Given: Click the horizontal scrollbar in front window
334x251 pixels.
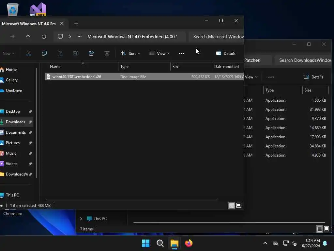Looking at the screenshot, I should coord(131,199).
